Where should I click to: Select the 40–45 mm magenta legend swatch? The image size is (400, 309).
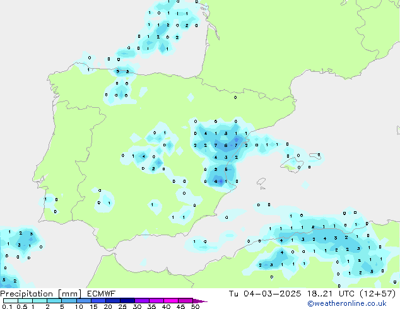pyautogui.click(x=171, y=301)
